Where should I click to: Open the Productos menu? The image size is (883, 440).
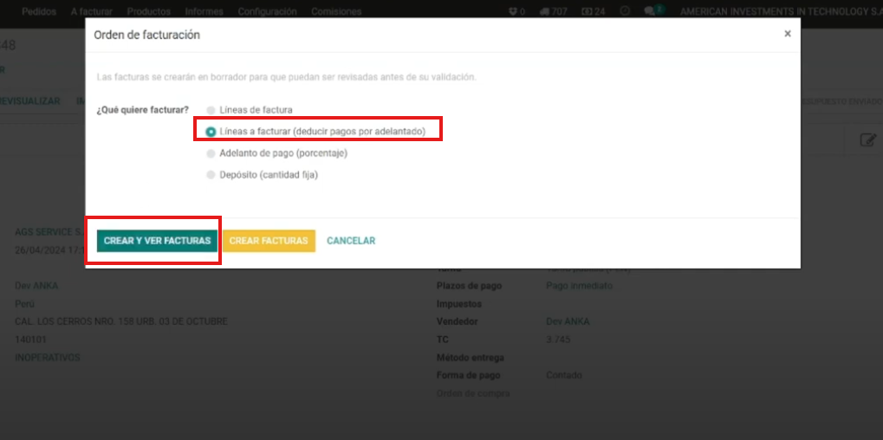pos(148,11)
